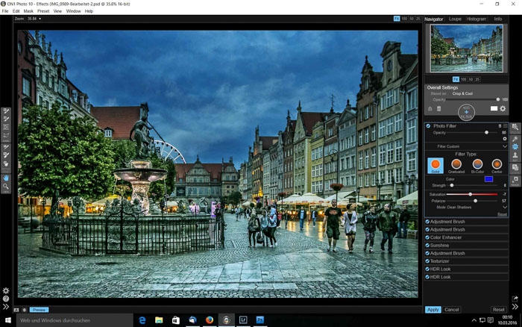This screenshot has width=522, height=327.
Task: Open the Mode Clean Shadows dropdown
Action: [466, 207]
